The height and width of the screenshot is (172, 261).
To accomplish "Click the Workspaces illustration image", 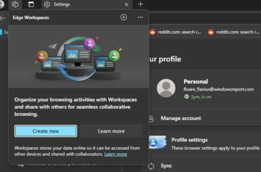I will [79, 57].
